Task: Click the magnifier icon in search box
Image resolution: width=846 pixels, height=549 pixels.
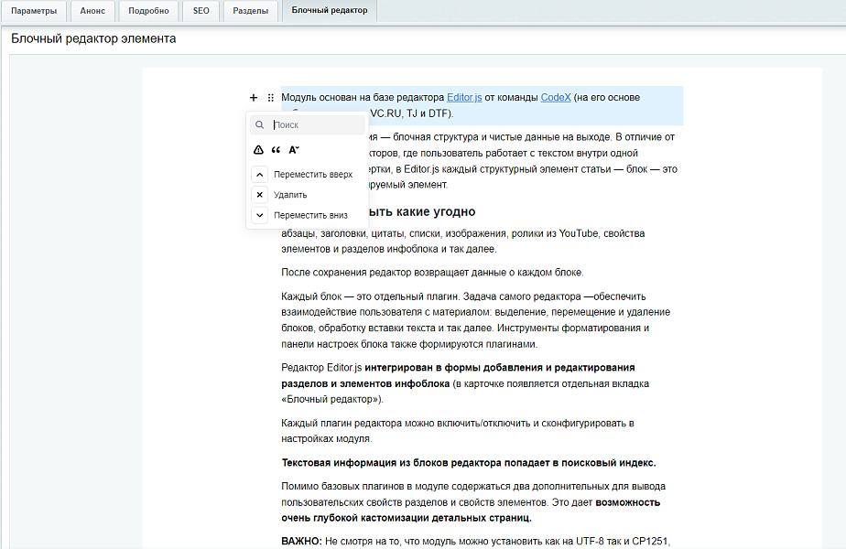Action: [x=260, y=124]
